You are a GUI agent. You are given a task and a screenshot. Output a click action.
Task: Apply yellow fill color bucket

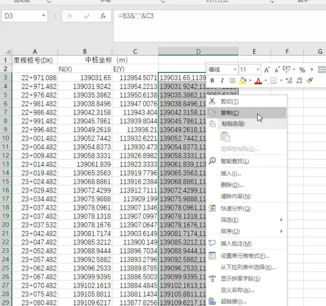click(x=243, y=81)
